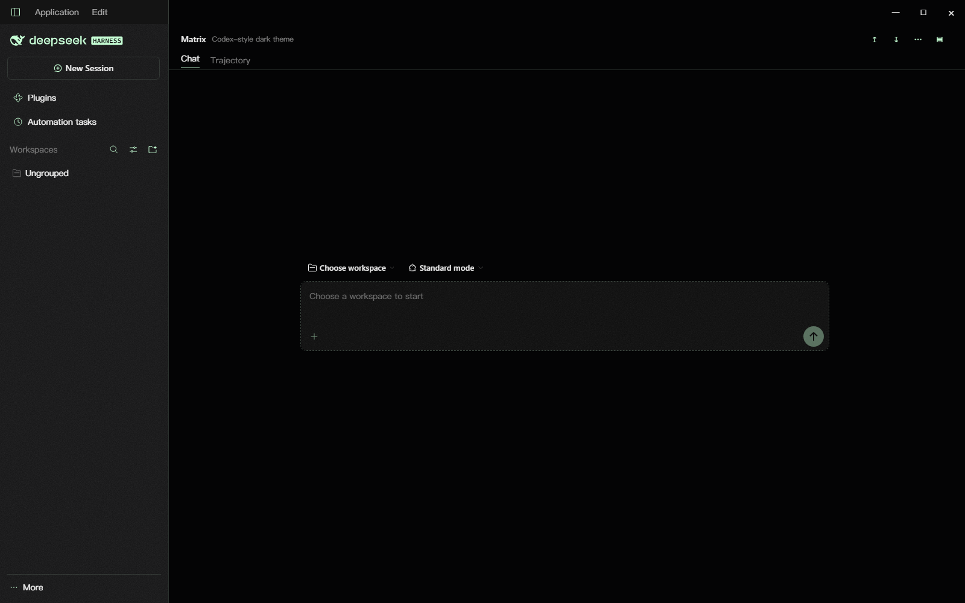Search workspaces with magnifier icon

[x=114, y=150]
